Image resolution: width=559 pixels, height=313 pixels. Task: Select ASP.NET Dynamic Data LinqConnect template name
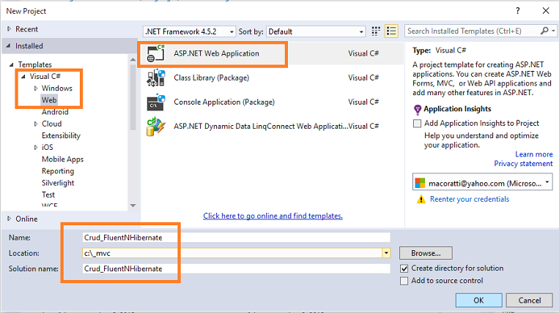pos(261,127)
